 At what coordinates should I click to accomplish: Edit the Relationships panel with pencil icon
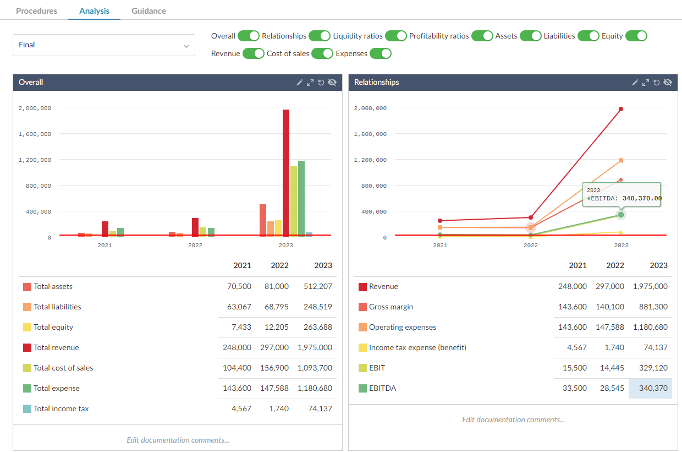635,83
